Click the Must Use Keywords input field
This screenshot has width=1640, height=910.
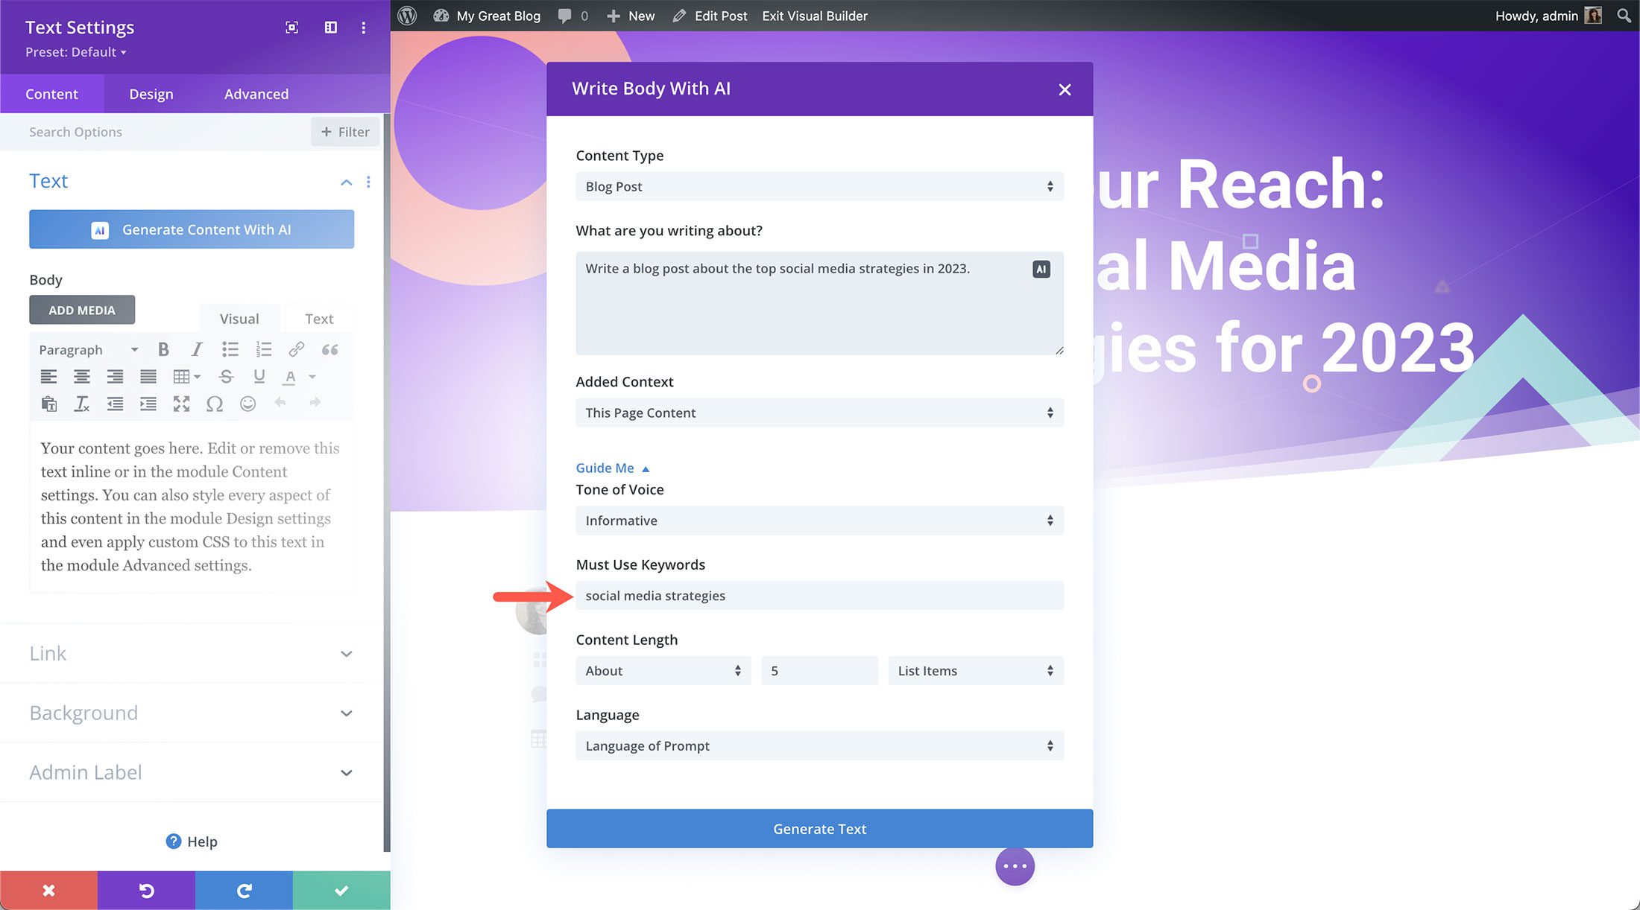(x=820, y=595)
